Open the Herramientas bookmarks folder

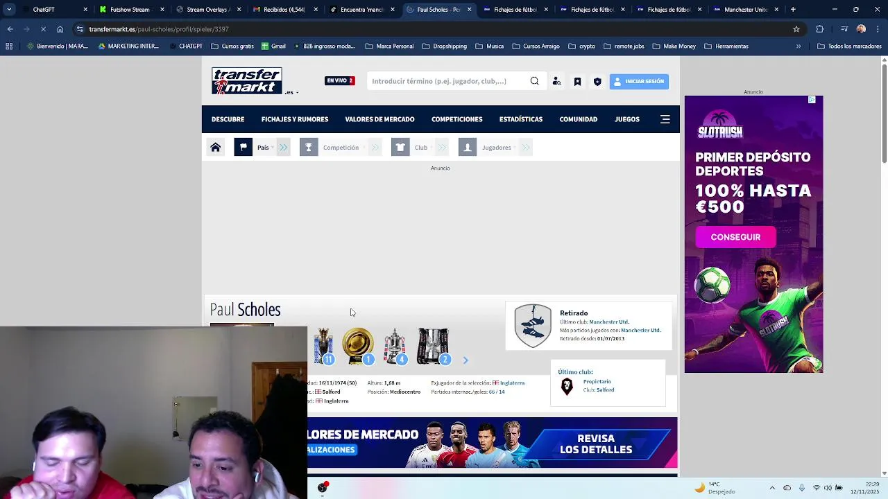[x=726, y=46]
